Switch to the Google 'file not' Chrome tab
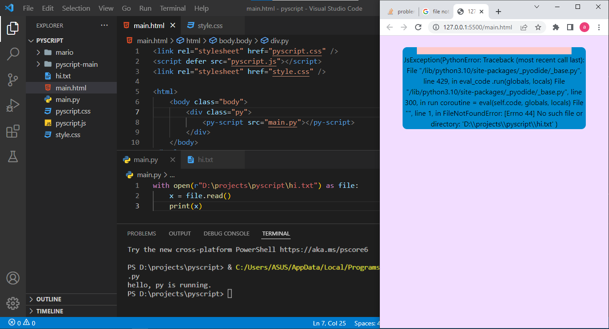The image size is (609, 329). (x=436, y=12)
